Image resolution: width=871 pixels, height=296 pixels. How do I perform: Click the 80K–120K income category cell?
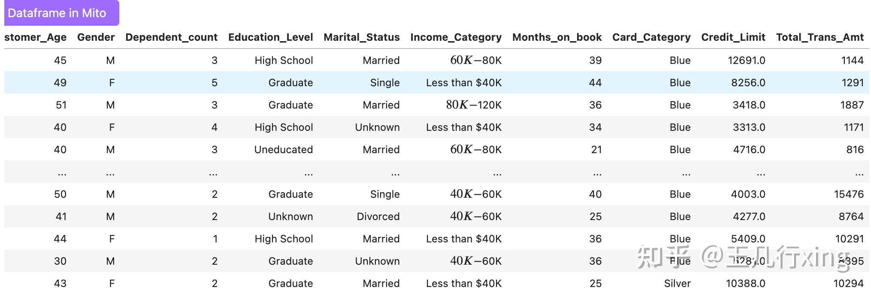tap(474, 105)
